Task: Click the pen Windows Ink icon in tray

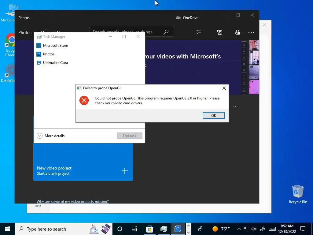Action: [263, 229]
